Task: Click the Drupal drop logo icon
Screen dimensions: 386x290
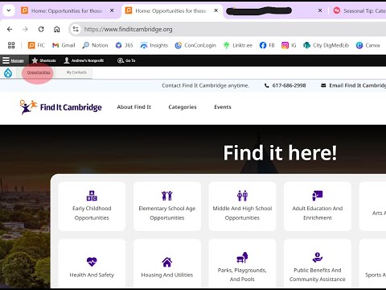Action: [8, 72]
